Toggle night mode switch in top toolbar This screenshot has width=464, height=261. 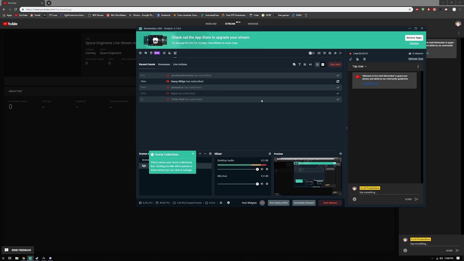pyautogui.click(x=312, y=53)
